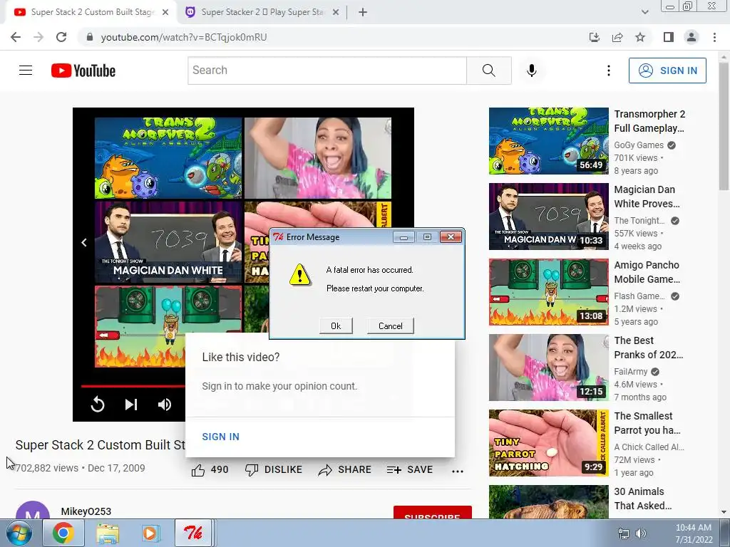Click the browser back arrow
This screenshot has height=547, width=730.
16,37
